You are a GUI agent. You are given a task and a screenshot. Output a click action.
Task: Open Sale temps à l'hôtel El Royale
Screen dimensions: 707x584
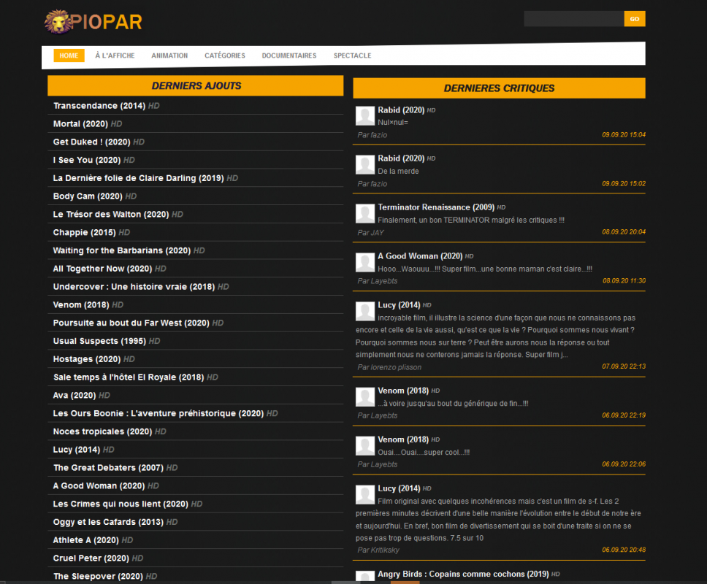tap(129, 377)
